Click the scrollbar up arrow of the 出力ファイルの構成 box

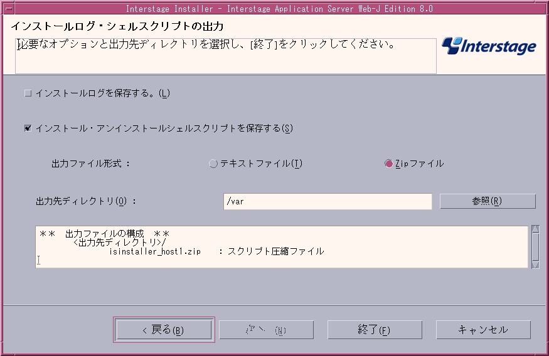coord(535,229)
